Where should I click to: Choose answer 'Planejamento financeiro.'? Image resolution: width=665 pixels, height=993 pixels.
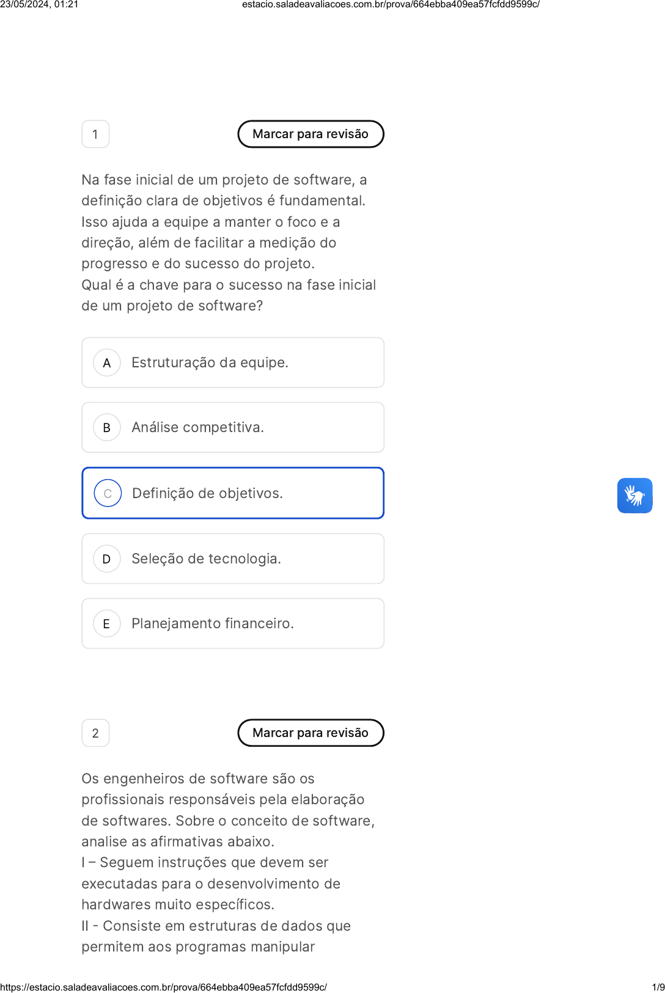pos(233,623)
